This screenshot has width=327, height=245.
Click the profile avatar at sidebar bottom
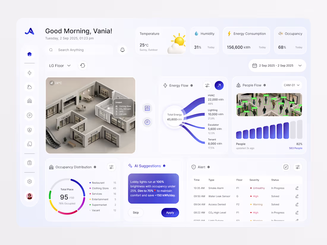pyautogui.click(x=29, y=196)
